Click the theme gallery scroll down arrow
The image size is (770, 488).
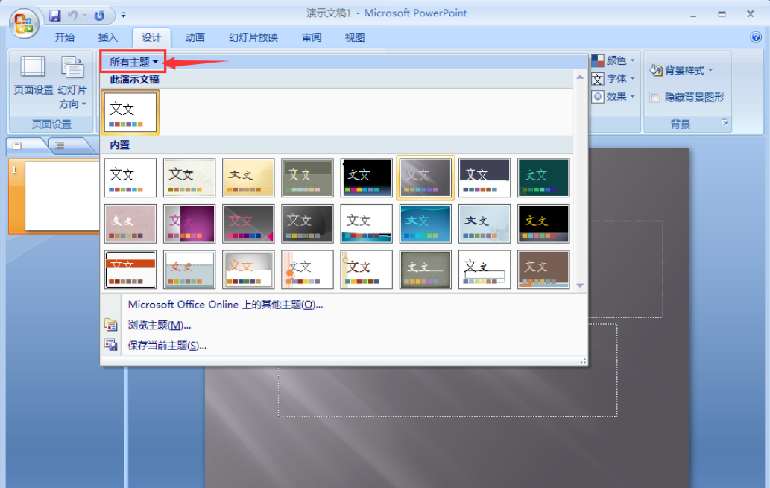click(x=580, y=285)
